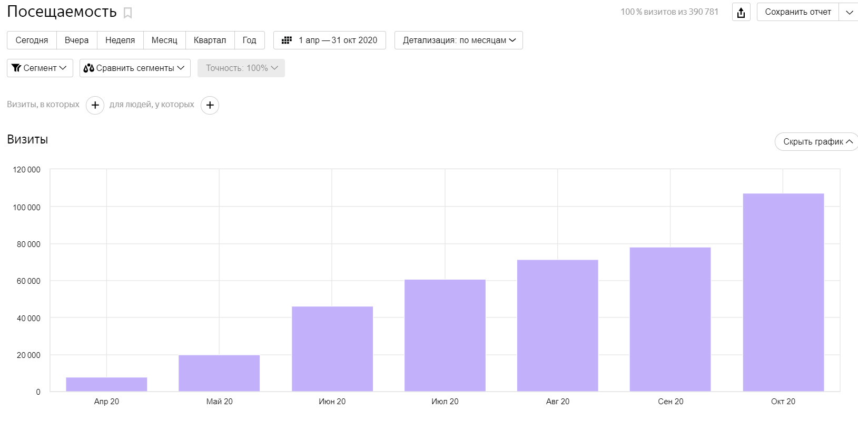Viewport: 858px width, 421px height.
Task: Expand arrow next to Сохранить отчет
Action: point(849,12)
